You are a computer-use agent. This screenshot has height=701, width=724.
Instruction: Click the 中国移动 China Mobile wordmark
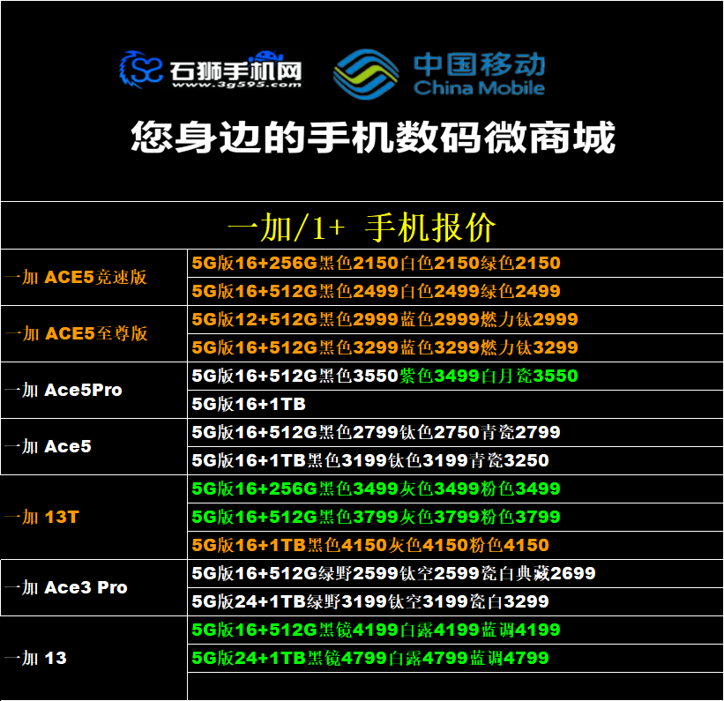click(479, 74)
